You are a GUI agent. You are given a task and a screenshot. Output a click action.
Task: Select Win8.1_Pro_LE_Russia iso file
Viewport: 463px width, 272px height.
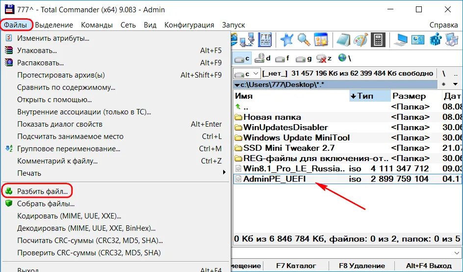click(x=348, y=168)
